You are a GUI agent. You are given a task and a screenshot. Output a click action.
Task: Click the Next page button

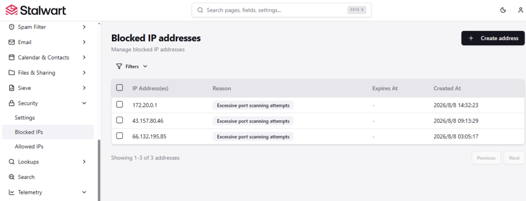tap(514, 158)
